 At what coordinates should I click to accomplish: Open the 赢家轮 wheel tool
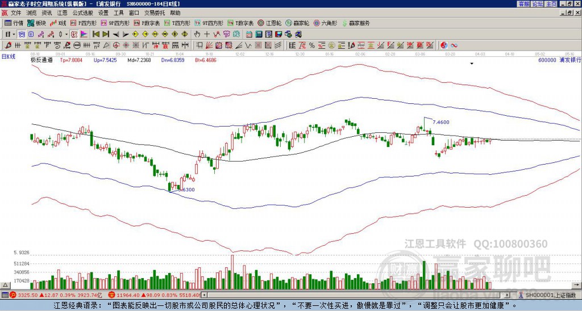pyautogui.click(x=297, y=23)
